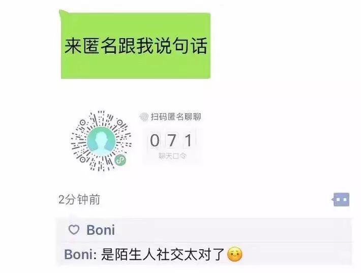Tap the chat code digit 7
Image resolution: width=361 pixels, height=273 pixels.
(172, 140)
